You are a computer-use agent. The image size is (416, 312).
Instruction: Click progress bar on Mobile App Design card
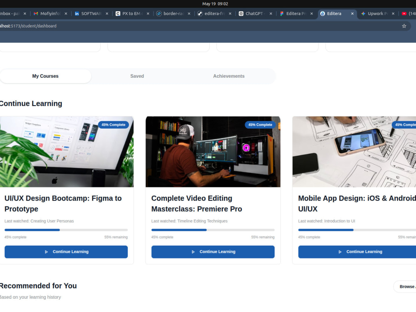[357, 230]
